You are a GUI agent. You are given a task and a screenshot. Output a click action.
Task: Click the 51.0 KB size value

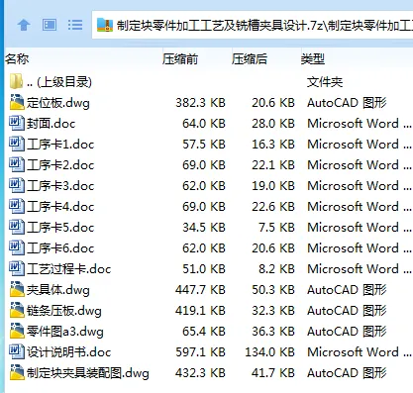click(x=204, y=269)
